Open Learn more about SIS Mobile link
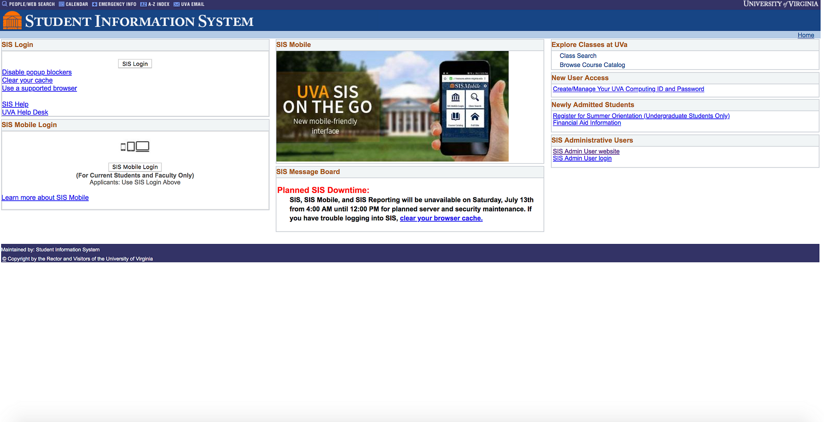The width and height of the screenshot is (824, 422). coord(45,198)
